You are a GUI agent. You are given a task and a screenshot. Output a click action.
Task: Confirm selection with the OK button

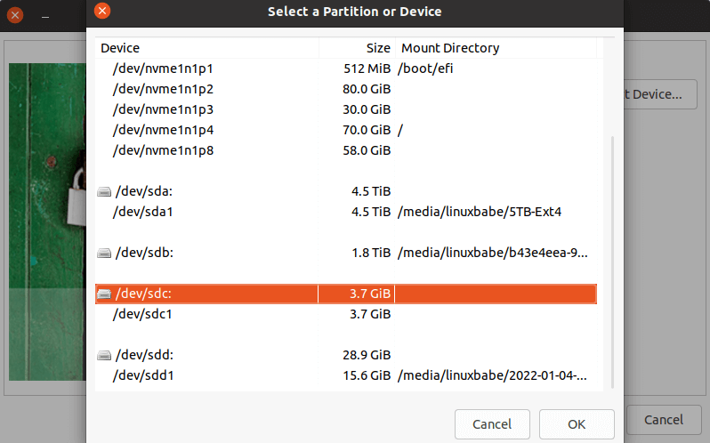577,423
